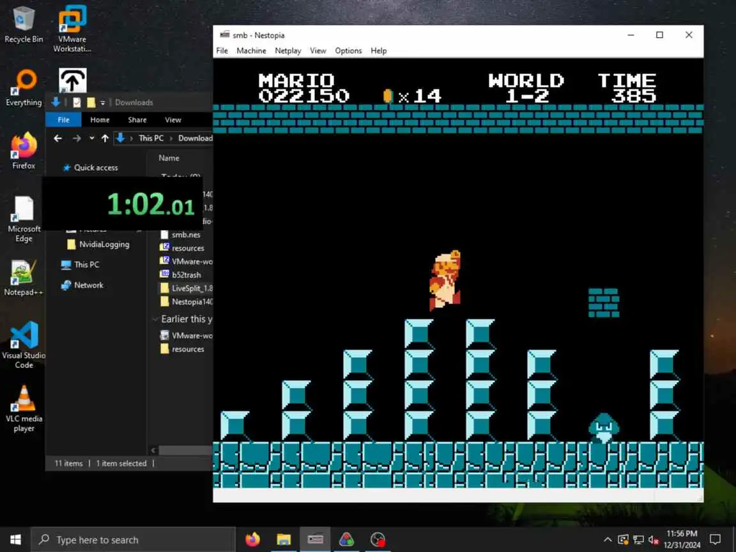Open the notification action center
This screenshot has width=736, height=552.
pyautogui.click(x=716, y=539)
